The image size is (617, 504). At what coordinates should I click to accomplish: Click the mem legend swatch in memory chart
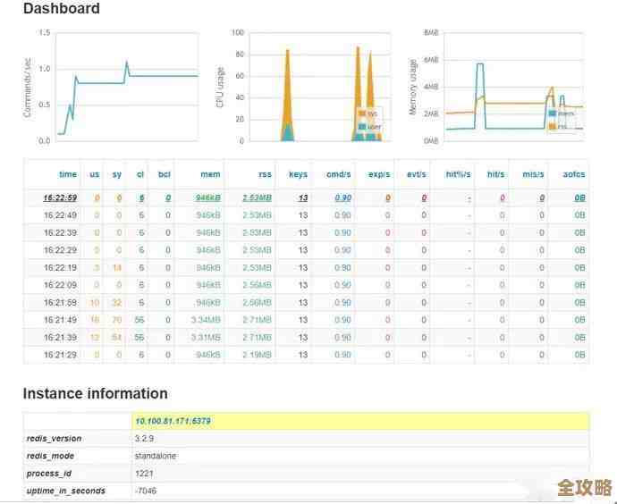tap(553, 113)
